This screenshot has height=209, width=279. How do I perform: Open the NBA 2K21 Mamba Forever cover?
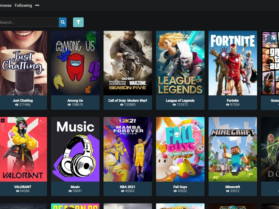128,149
